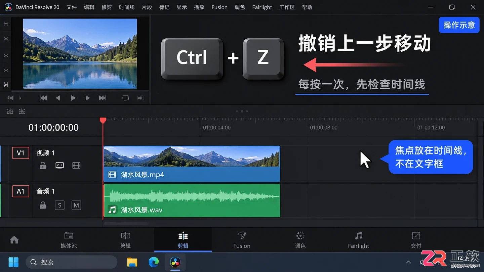The height and width of the screenshot is (272, 484).
Task: Open the 时间线 menu
Action: point(127,7)
